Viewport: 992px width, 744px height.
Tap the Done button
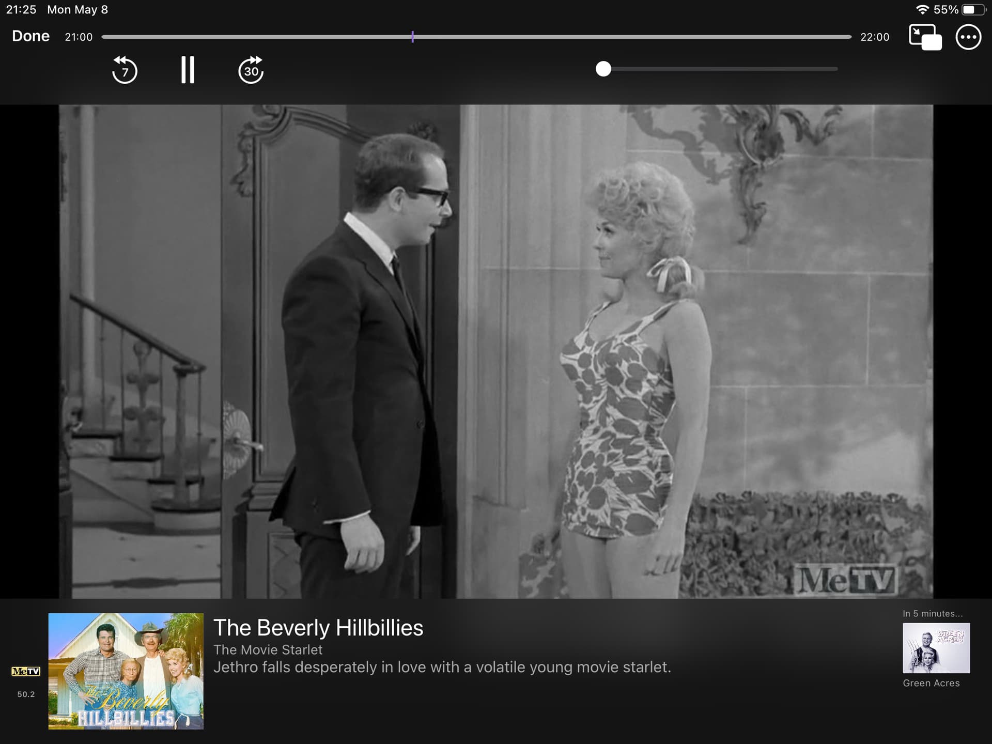30,36
